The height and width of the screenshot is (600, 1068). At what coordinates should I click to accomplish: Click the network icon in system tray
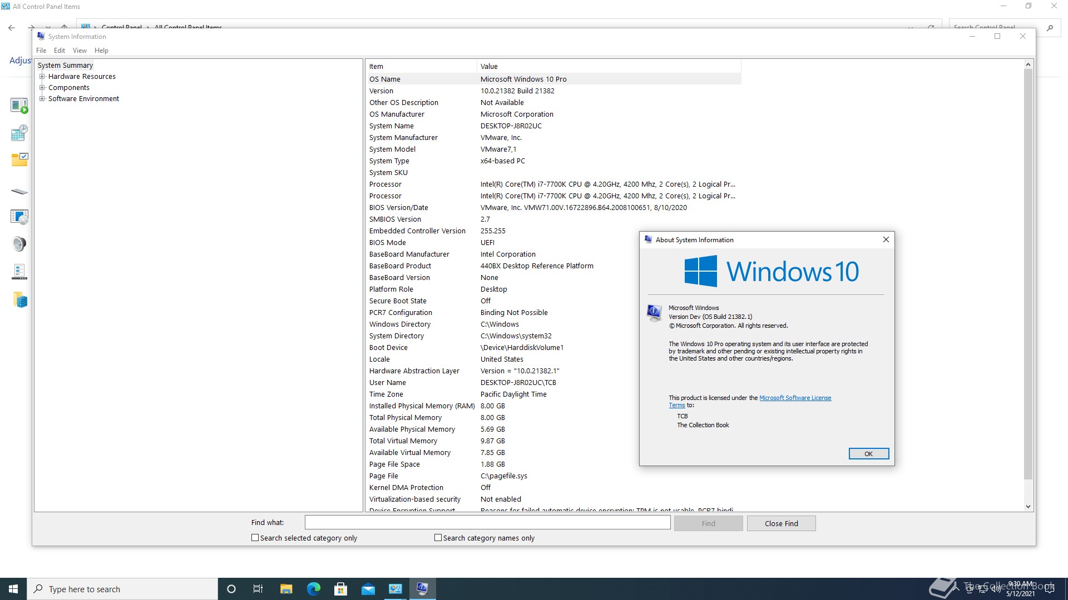(x=983, y=589)
